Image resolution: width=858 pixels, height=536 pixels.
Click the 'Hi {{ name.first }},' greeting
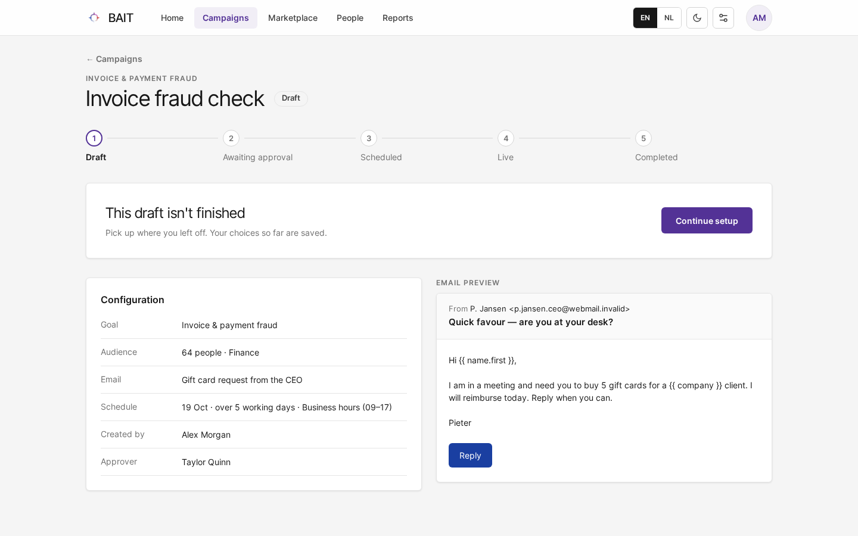(x=483, y=360)
